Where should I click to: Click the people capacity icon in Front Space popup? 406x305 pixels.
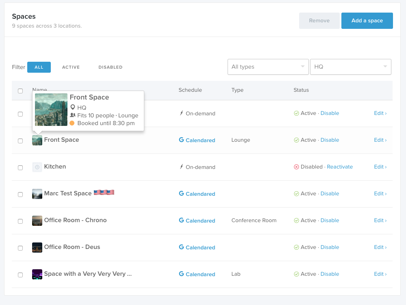coord(73,115)
